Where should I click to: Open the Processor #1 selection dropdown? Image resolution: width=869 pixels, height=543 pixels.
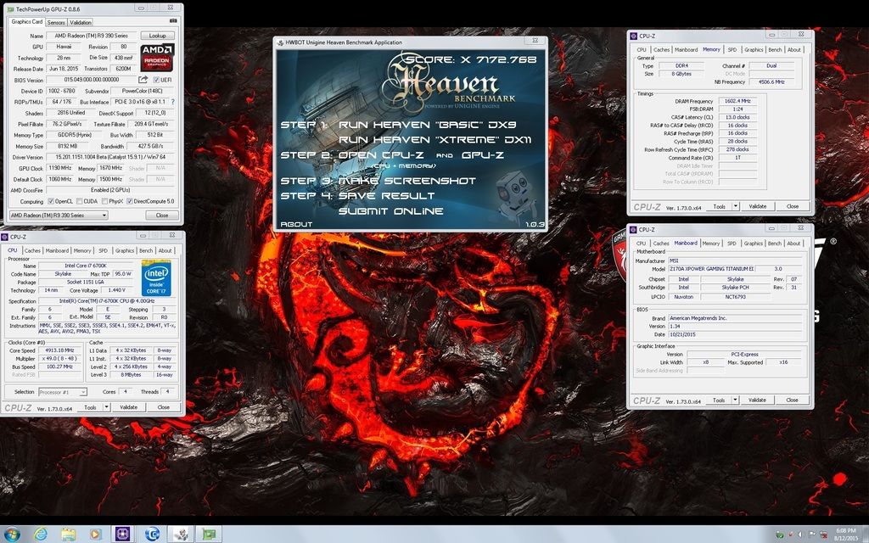62,392
